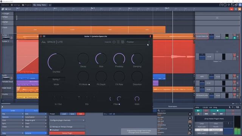Toggle the Punch button
This screenshot has width=242, height=136.
(216, 127)
